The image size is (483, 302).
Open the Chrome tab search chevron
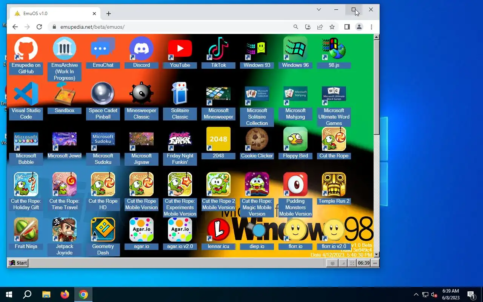(x=319, y=9)
